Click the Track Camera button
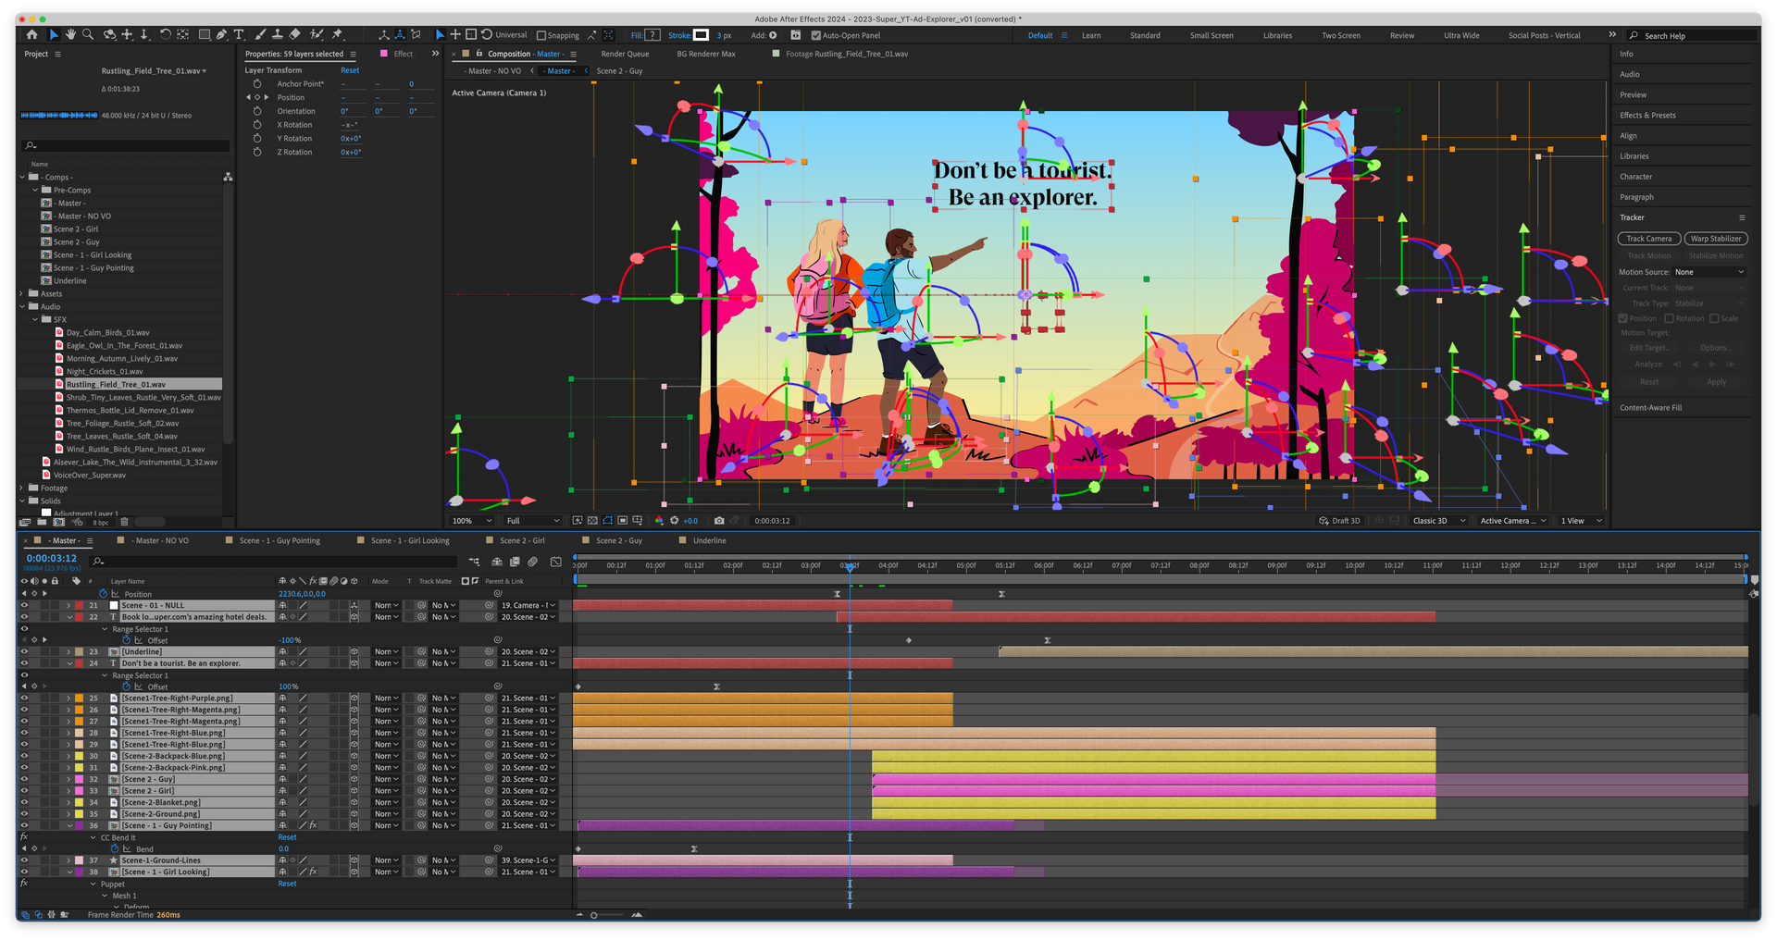Screen dimensions: 1777x940 coord(1648,239)
